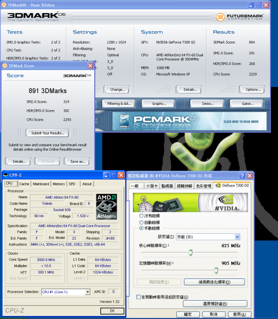Enable apply settings at startup checkbox
This screenshot has height=319, width=278.
tap(139, 297)
